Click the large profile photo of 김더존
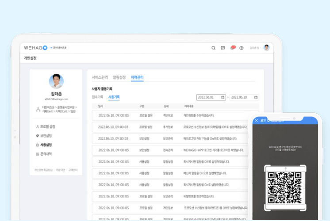Image resolution: width=330 pixels, height=221 pixels. [x=56, y=81]
